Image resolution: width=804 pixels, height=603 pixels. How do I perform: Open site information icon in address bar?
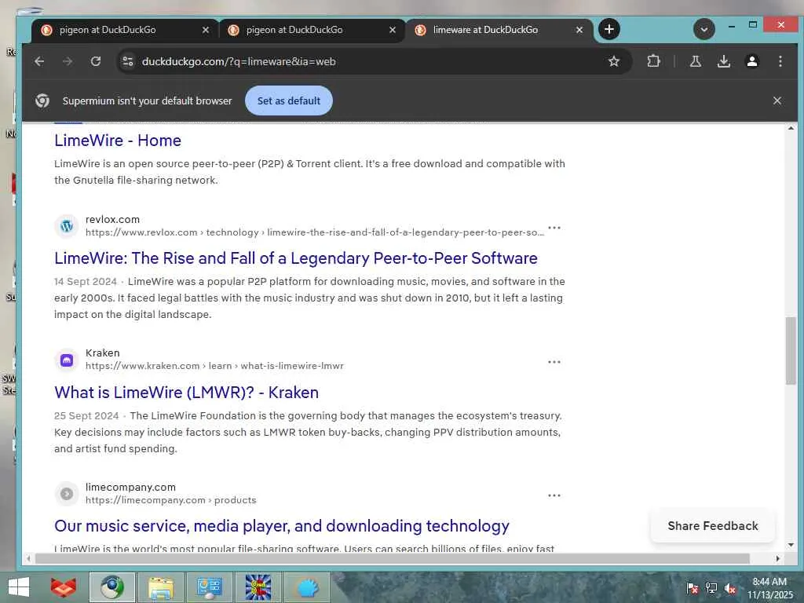tap(128, 61)
